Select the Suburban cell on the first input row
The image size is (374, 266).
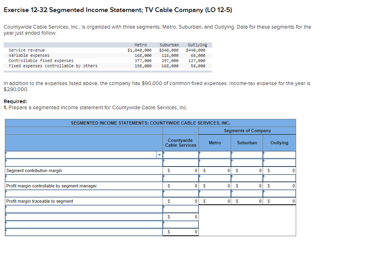(247, 155)
